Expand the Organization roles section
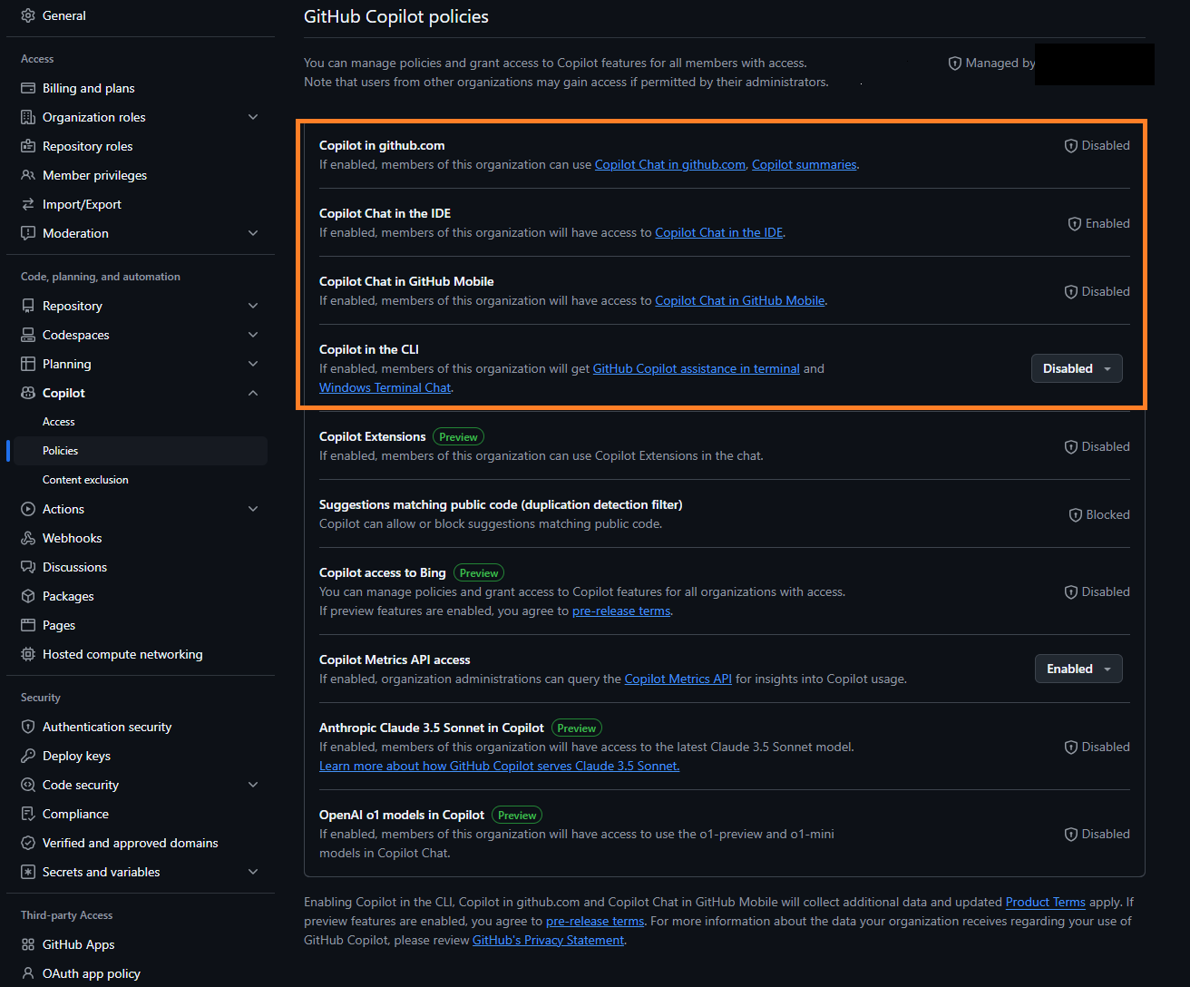 point(253,117)
